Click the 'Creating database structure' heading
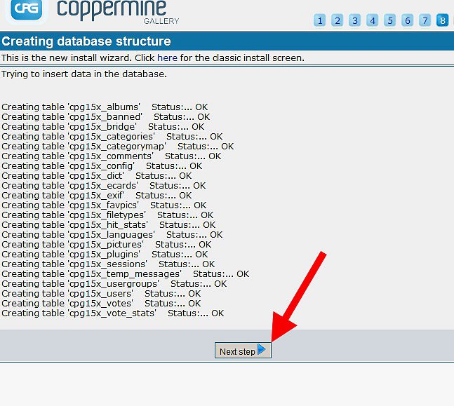 [x=86, y=41]
